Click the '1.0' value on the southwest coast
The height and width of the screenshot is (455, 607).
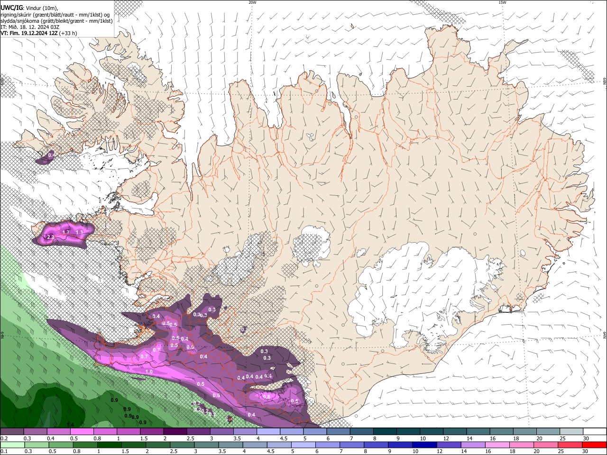(x=149, y=372)
